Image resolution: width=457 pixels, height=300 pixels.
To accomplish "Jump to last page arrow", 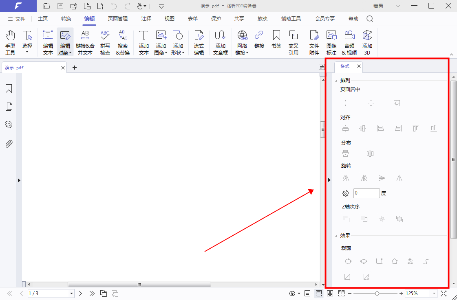I will pyautogui.click(x=92, y=293).
